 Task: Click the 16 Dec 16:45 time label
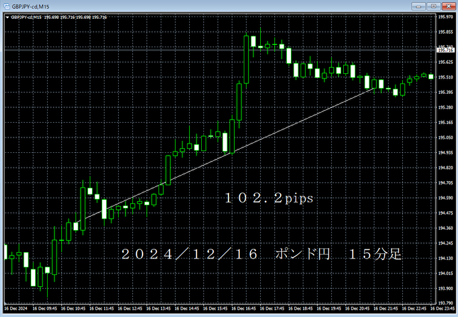coord(247,308)
